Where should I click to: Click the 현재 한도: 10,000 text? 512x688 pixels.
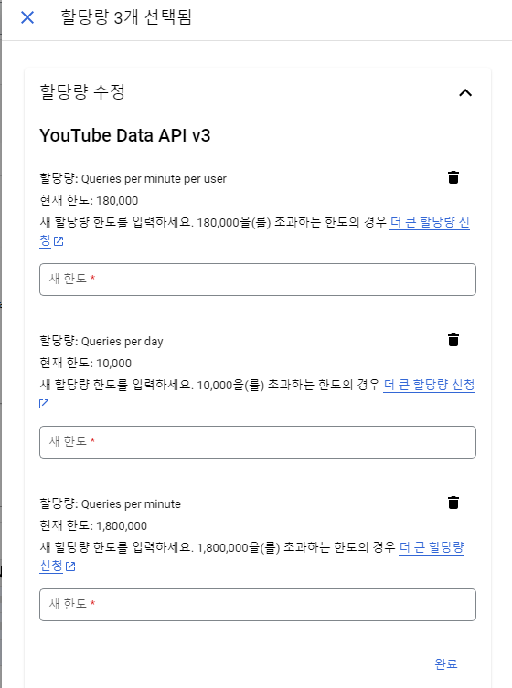click(x=86, y=364)
